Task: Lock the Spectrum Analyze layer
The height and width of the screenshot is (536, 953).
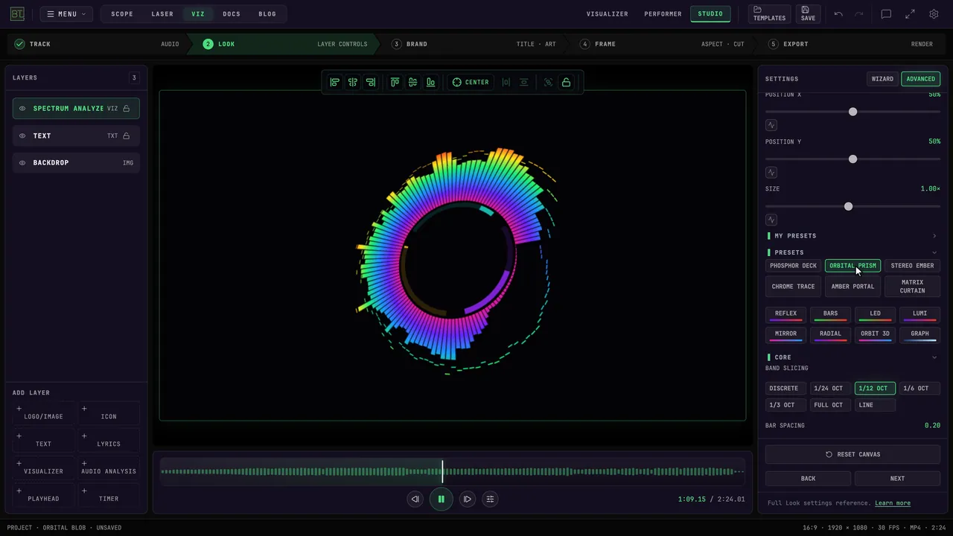Action: pyautogui.click(x=127, y=109)
